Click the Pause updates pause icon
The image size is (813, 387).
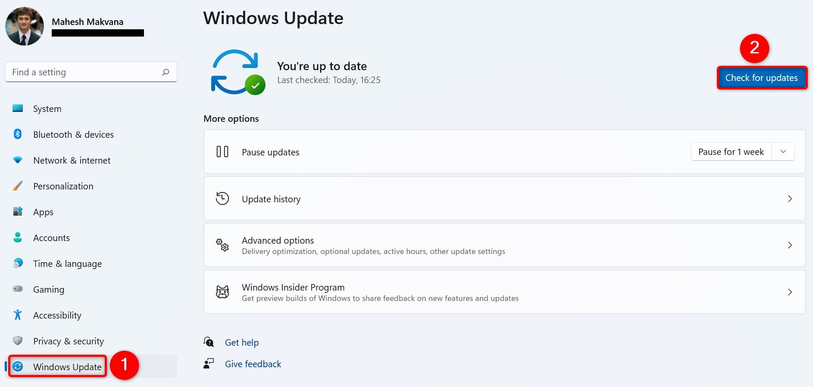point(222,152)
